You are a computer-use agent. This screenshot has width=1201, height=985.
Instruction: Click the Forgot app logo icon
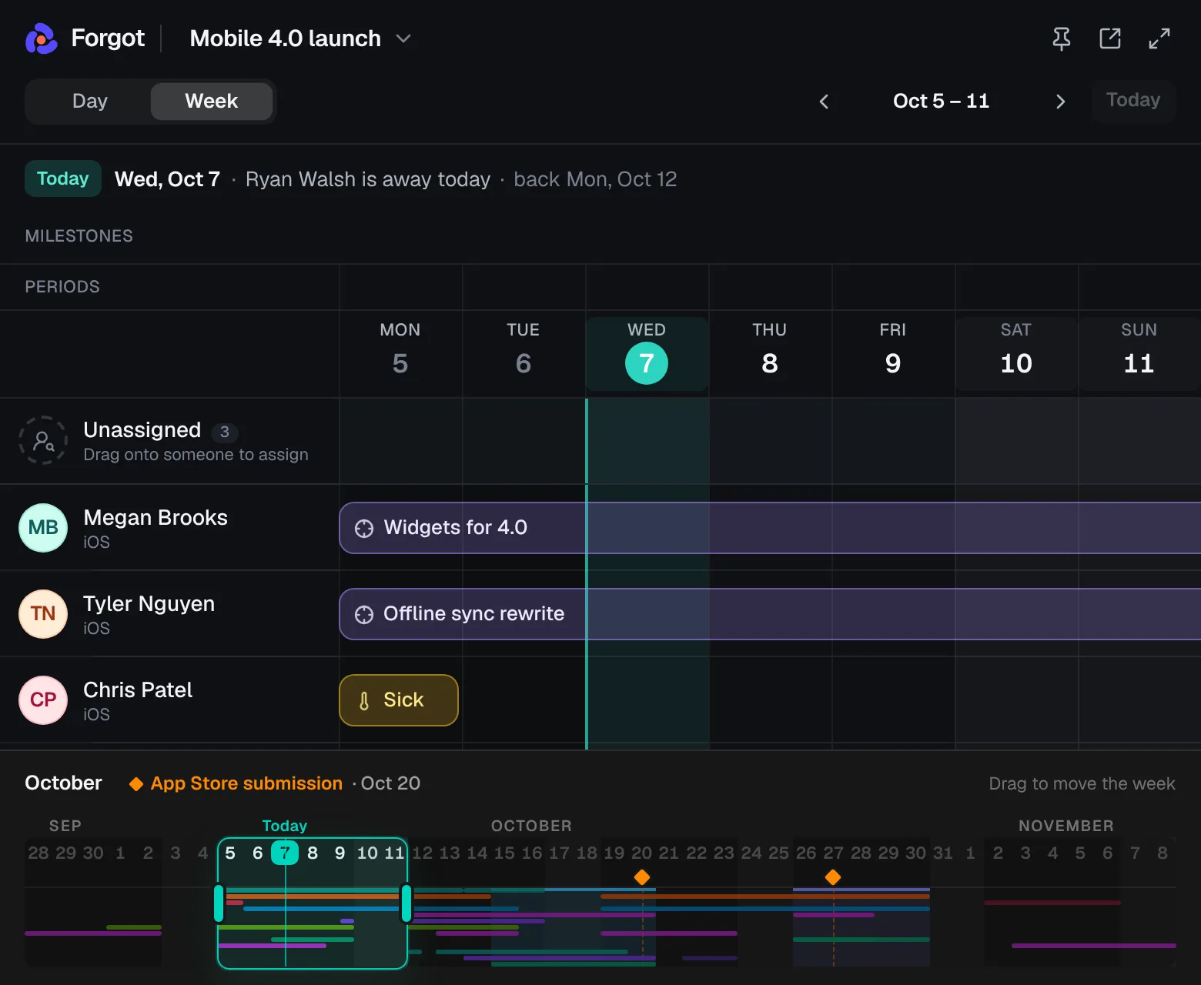[x=41, y=38]
